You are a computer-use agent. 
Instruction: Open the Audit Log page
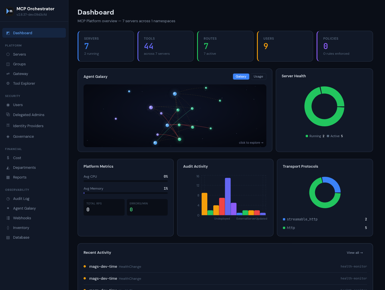click(34, 199)
